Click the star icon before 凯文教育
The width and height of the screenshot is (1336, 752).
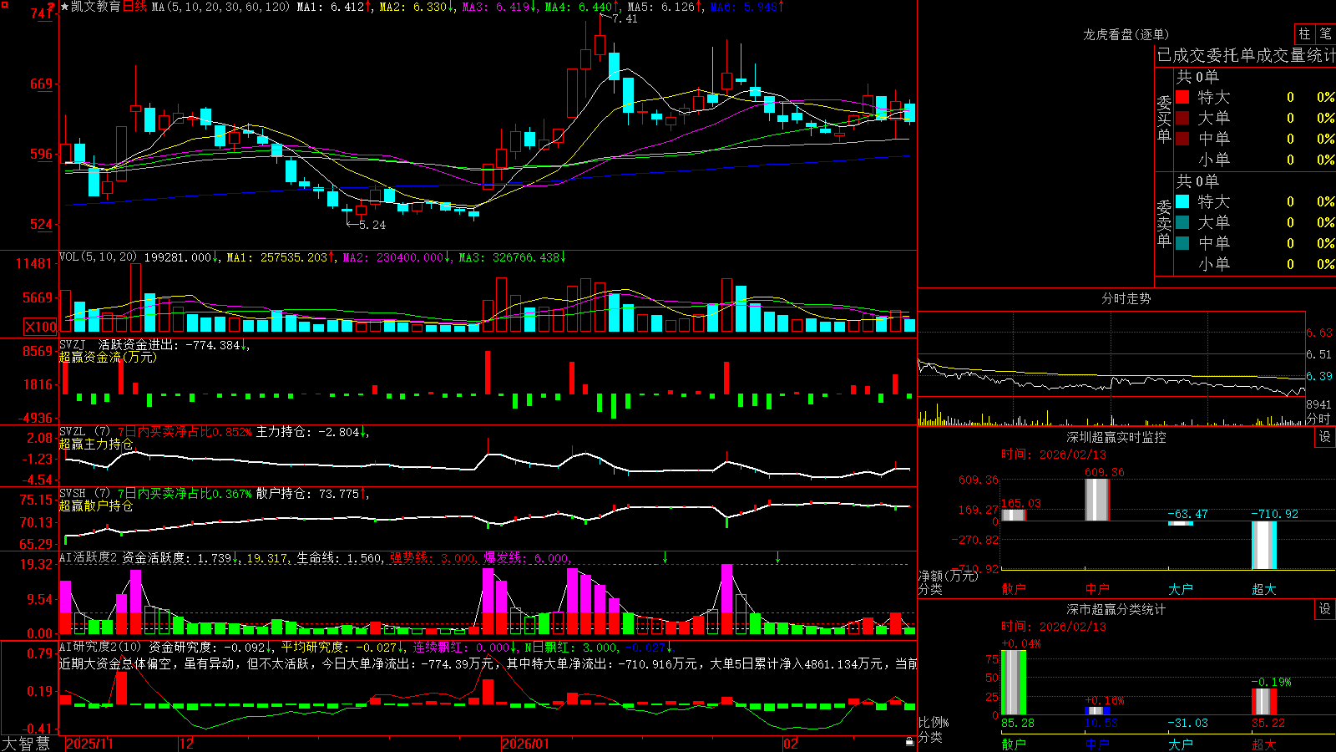(64, 7)
